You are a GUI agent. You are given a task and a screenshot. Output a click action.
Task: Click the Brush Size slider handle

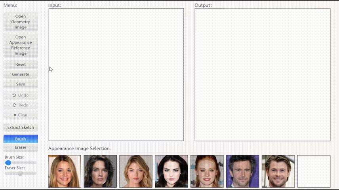click(x=8, y=163)
